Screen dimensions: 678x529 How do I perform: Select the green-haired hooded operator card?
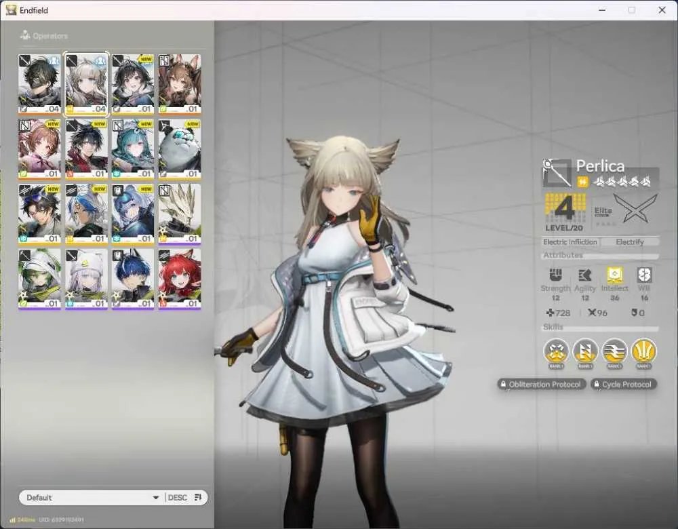(39, 279)
